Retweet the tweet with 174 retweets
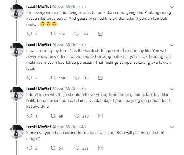The image size is (184, 155). (54, 34)
